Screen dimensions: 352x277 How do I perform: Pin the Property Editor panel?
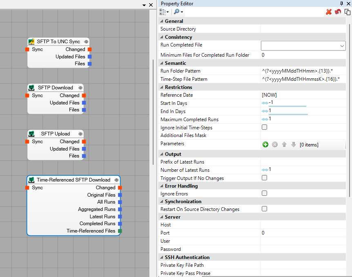point(342,4)
